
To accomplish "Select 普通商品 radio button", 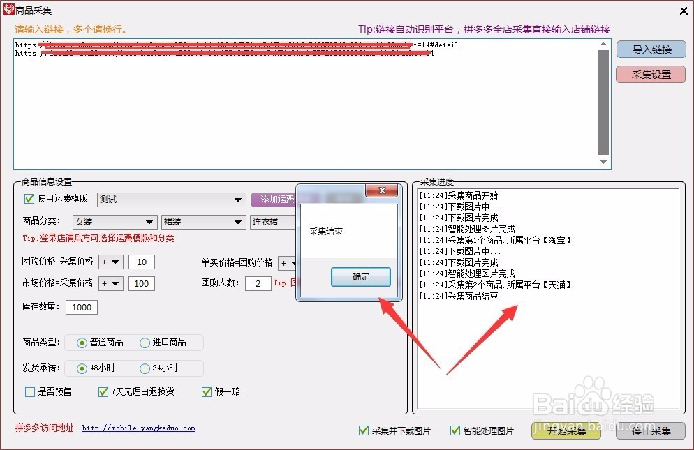I will [x=82, y=343].
